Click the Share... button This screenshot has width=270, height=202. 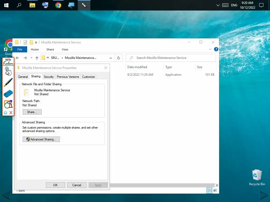(32, 112)
